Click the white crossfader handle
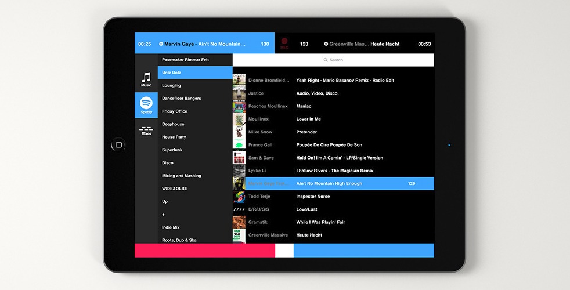 coord(284,251)
